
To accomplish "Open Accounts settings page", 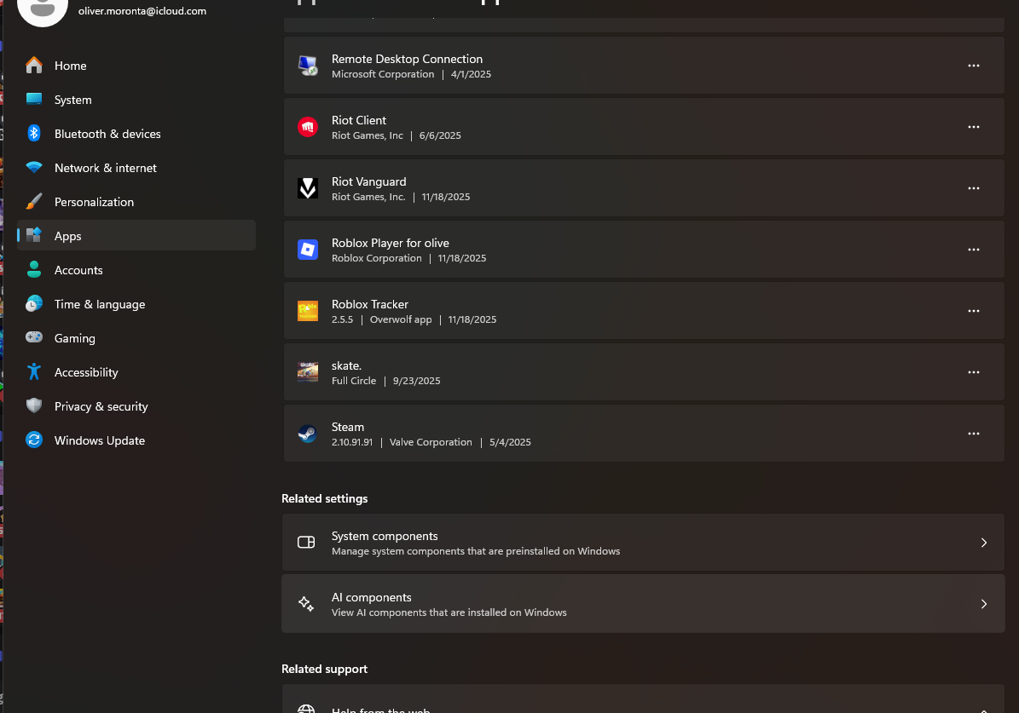I will point(136,270).
